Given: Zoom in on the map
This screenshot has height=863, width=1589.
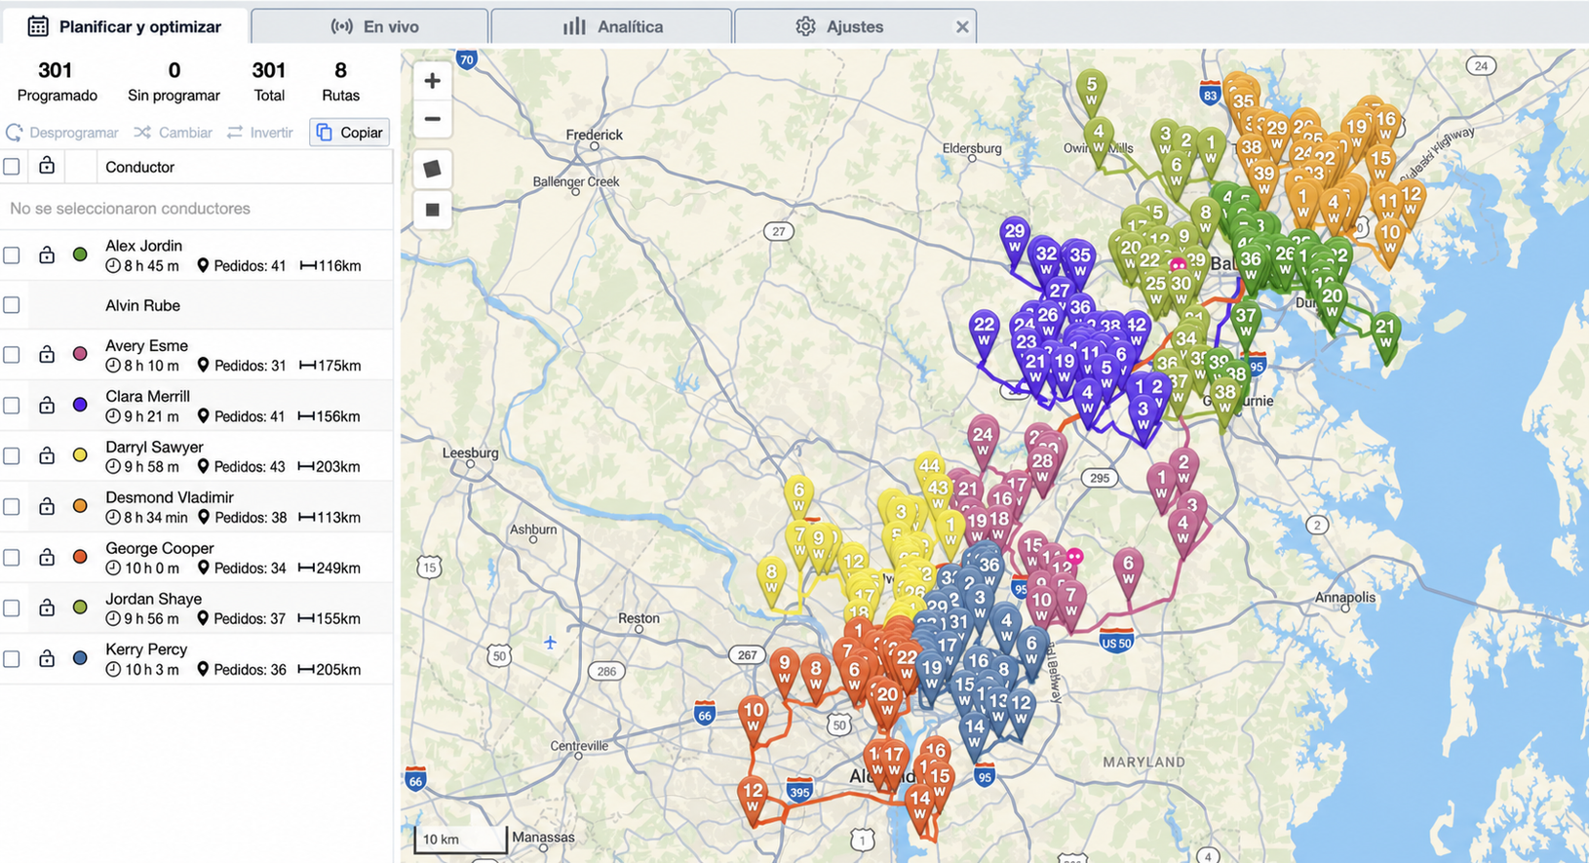Looking at the screenshot, I should click(433, 81).
